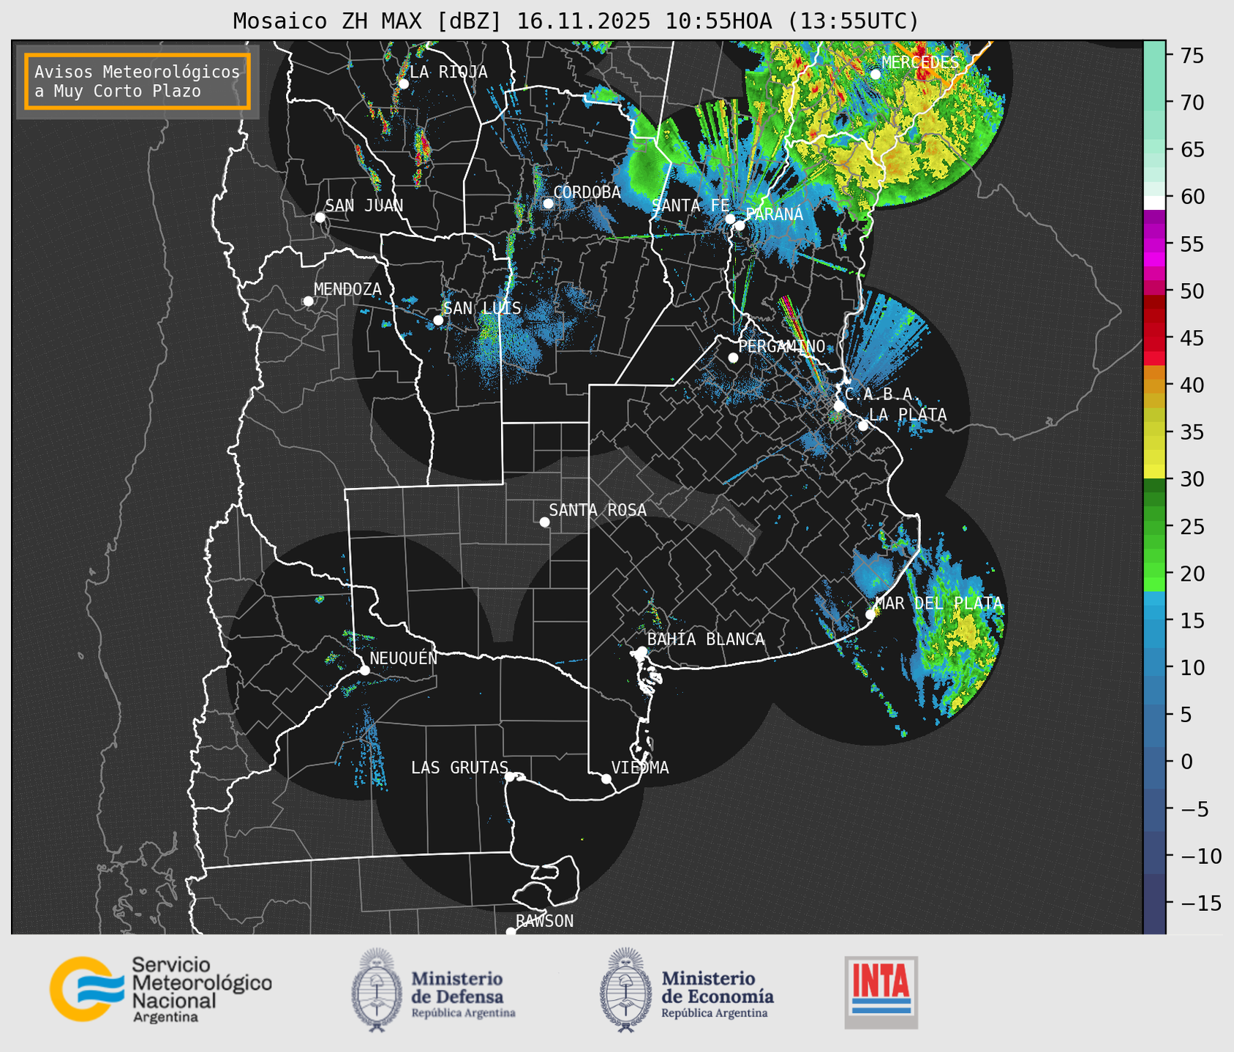Click the 'LA RIOJA' map label
The width and height of the screenshot is (1234, 1052).
(448, 72)
